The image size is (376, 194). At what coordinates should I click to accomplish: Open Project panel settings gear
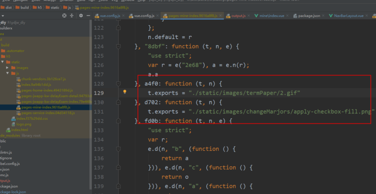(x=81, y=16)
